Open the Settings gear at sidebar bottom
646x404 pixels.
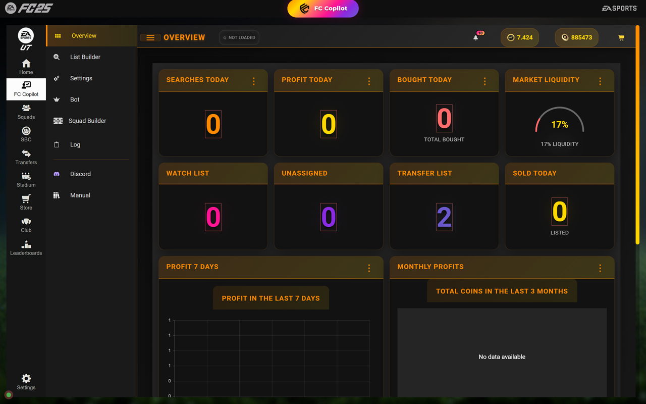pos(26,379)
